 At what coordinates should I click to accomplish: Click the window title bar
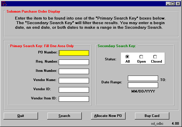[86, 4]
